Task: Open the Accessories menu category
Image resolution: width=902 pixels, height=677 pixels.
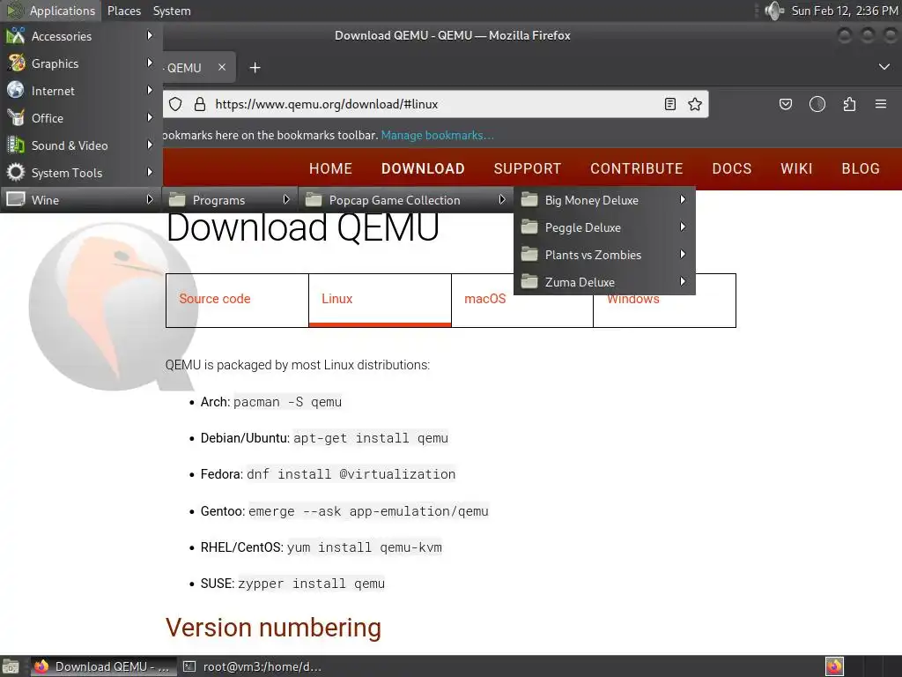Action: click(x=81, y=35)
